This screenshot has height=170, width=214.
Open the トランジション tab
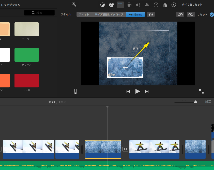11,5
